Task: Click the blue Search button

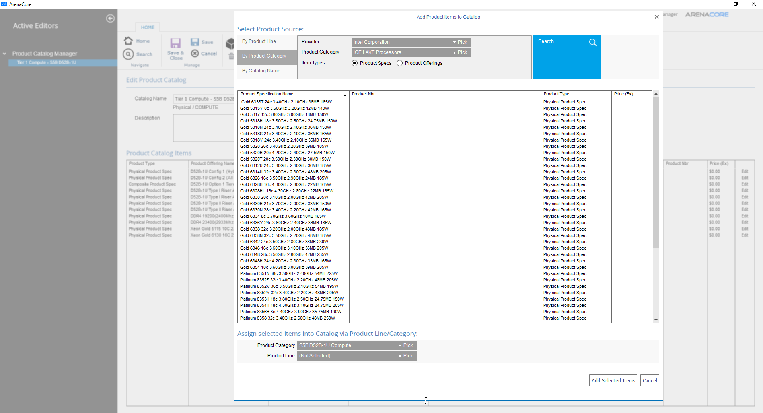Action: point(567,58)
